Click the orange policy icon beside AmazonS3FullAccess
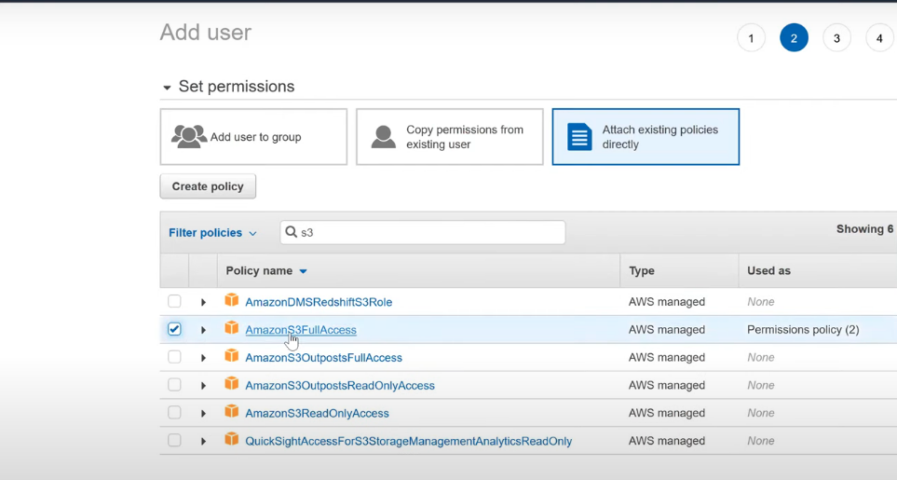Viewport: 897px width, 480px height. coord(232,328)
